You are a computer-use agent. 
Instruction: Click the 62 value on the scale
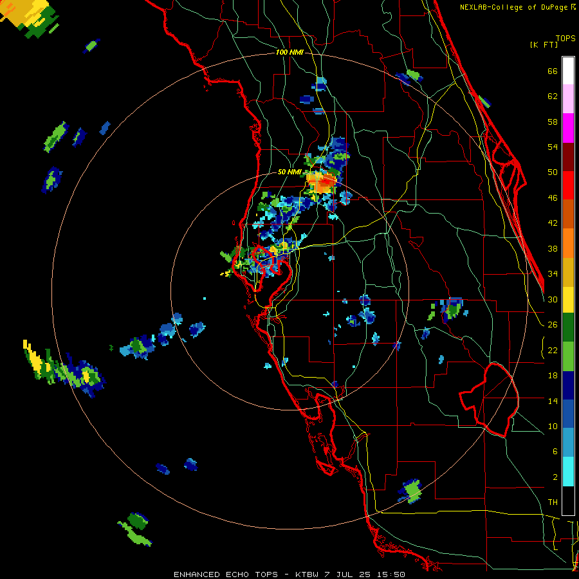click(x=553, y=96)
